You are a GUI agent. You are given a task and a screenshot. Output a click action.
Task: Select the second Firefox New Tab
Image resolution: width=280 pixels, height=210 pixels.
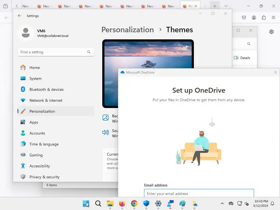coord(45,6)
